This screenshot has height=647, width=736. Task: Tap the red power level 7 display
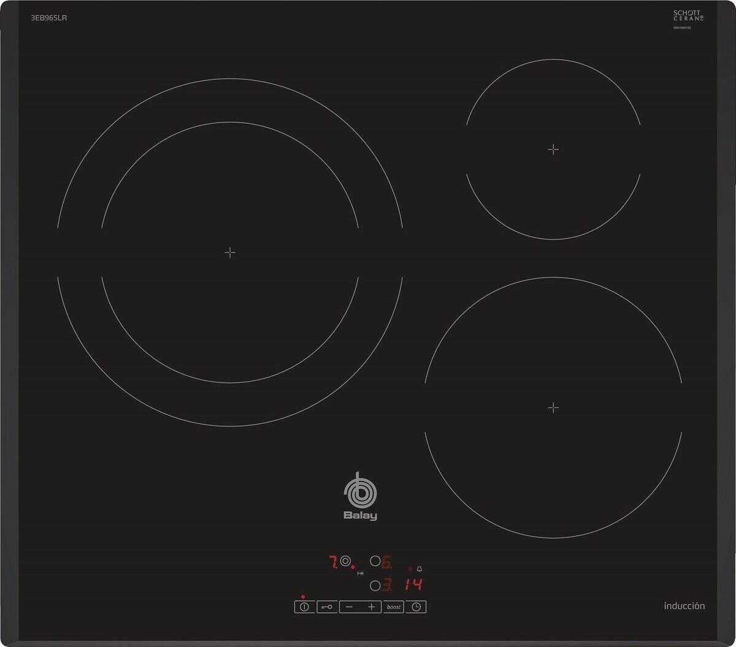click(x=333, y=562)
